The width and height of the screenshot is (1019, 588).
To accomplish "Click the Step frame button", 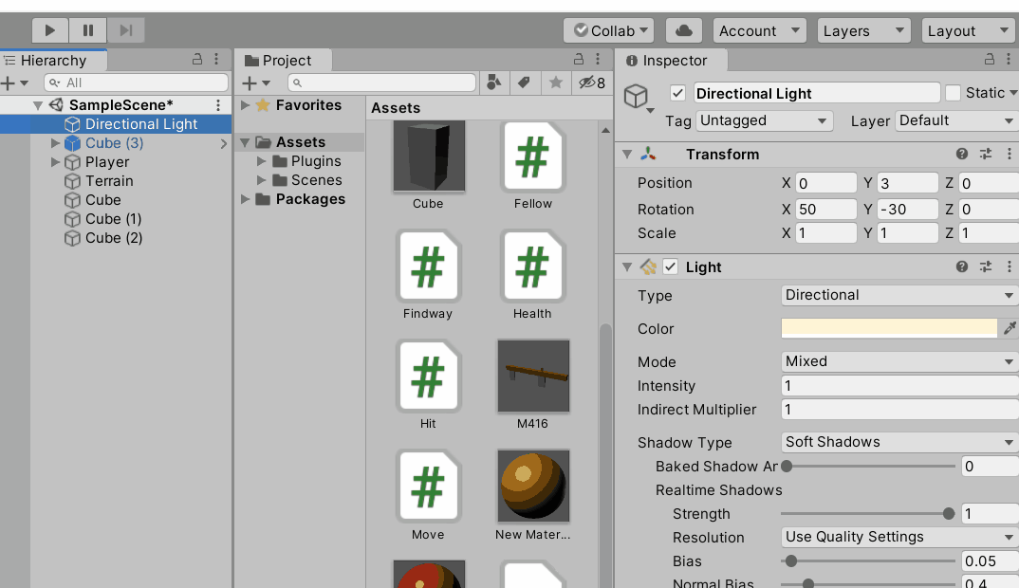I will pos(126,30).
